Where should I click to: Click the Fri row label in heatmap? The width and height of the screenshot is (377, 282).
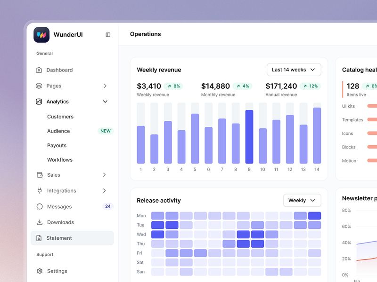(x=139, y=253)
